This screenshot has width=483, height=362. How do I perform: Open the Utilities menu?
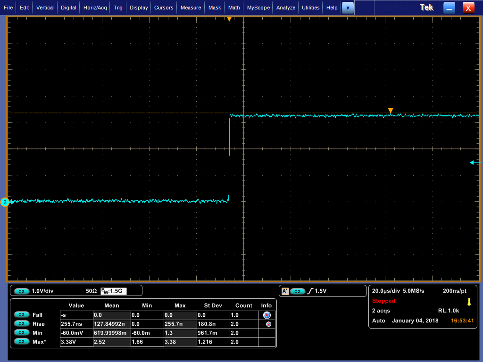[x=310, y=8]
